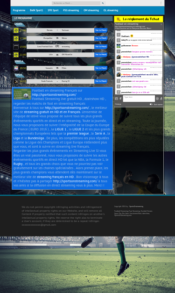Viewport: 175px width, 293px height.
Task: Click the SERIE A section label
Action: [x=19, y=62]
